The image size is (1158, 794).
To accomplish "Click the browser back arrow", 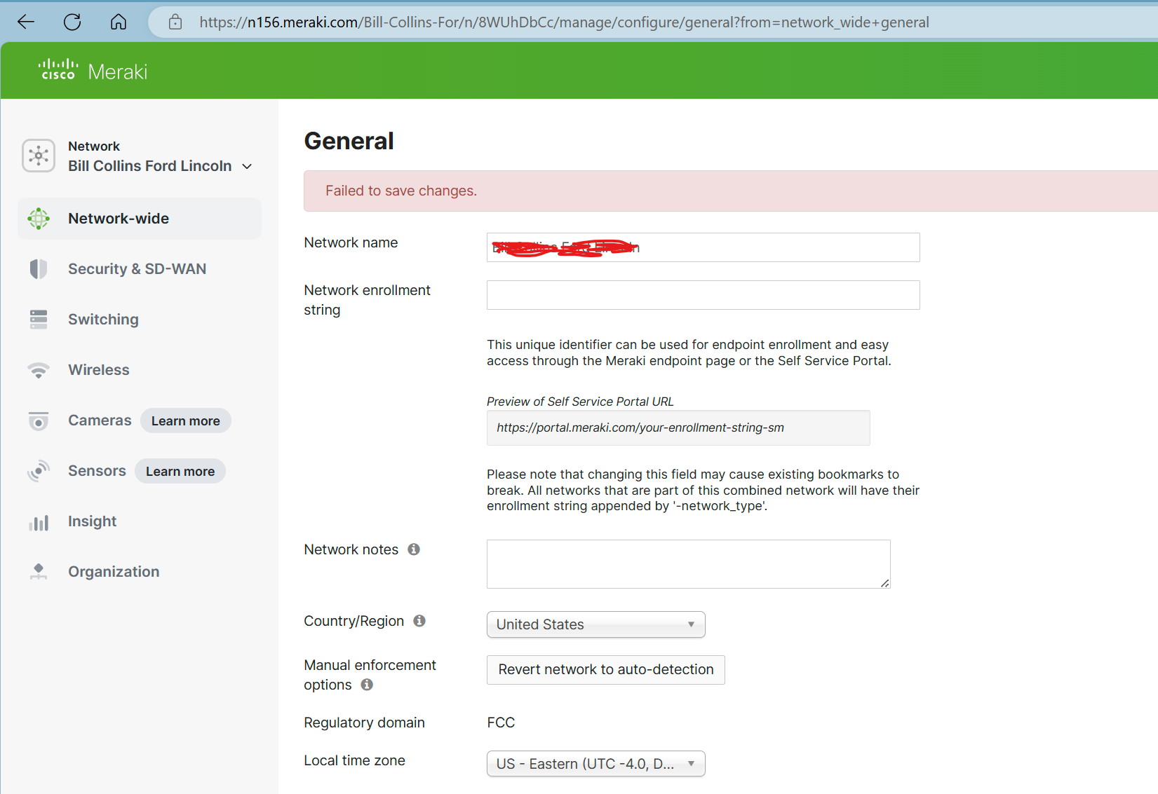I will tap(26, 22).
